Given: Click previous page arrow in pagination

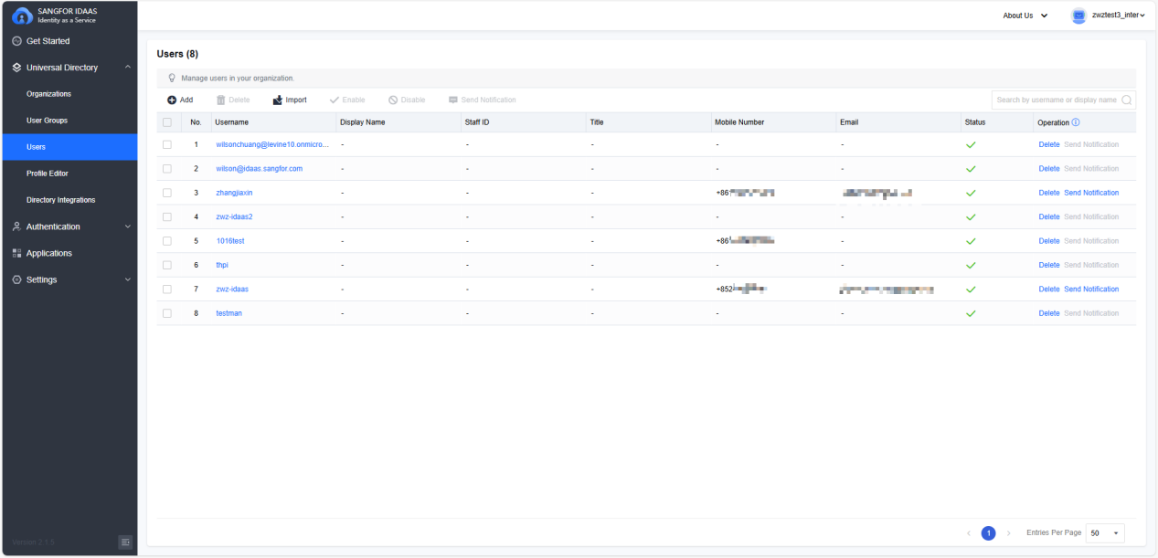Looking at the screenshot, I should click(969, 532).
